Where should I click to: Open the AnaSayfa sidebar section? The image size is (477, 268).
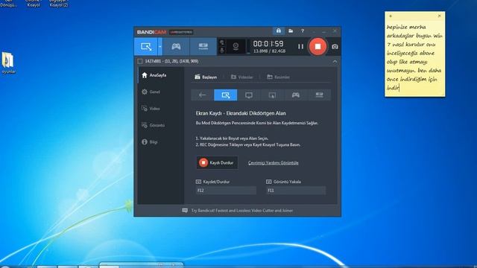161,75
